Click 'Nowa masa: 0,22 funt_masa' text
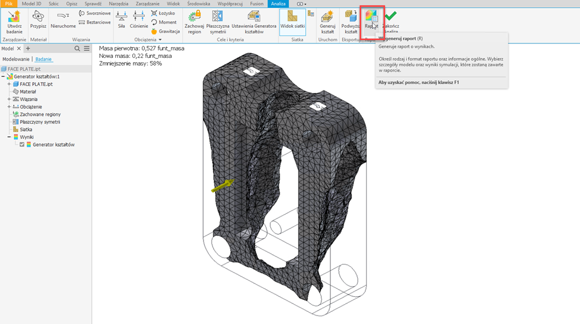 135,56
